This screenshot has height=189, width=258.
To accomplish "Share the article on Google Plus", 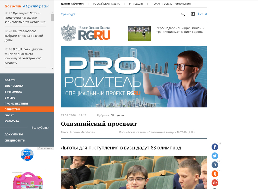I will coord(215,183).
